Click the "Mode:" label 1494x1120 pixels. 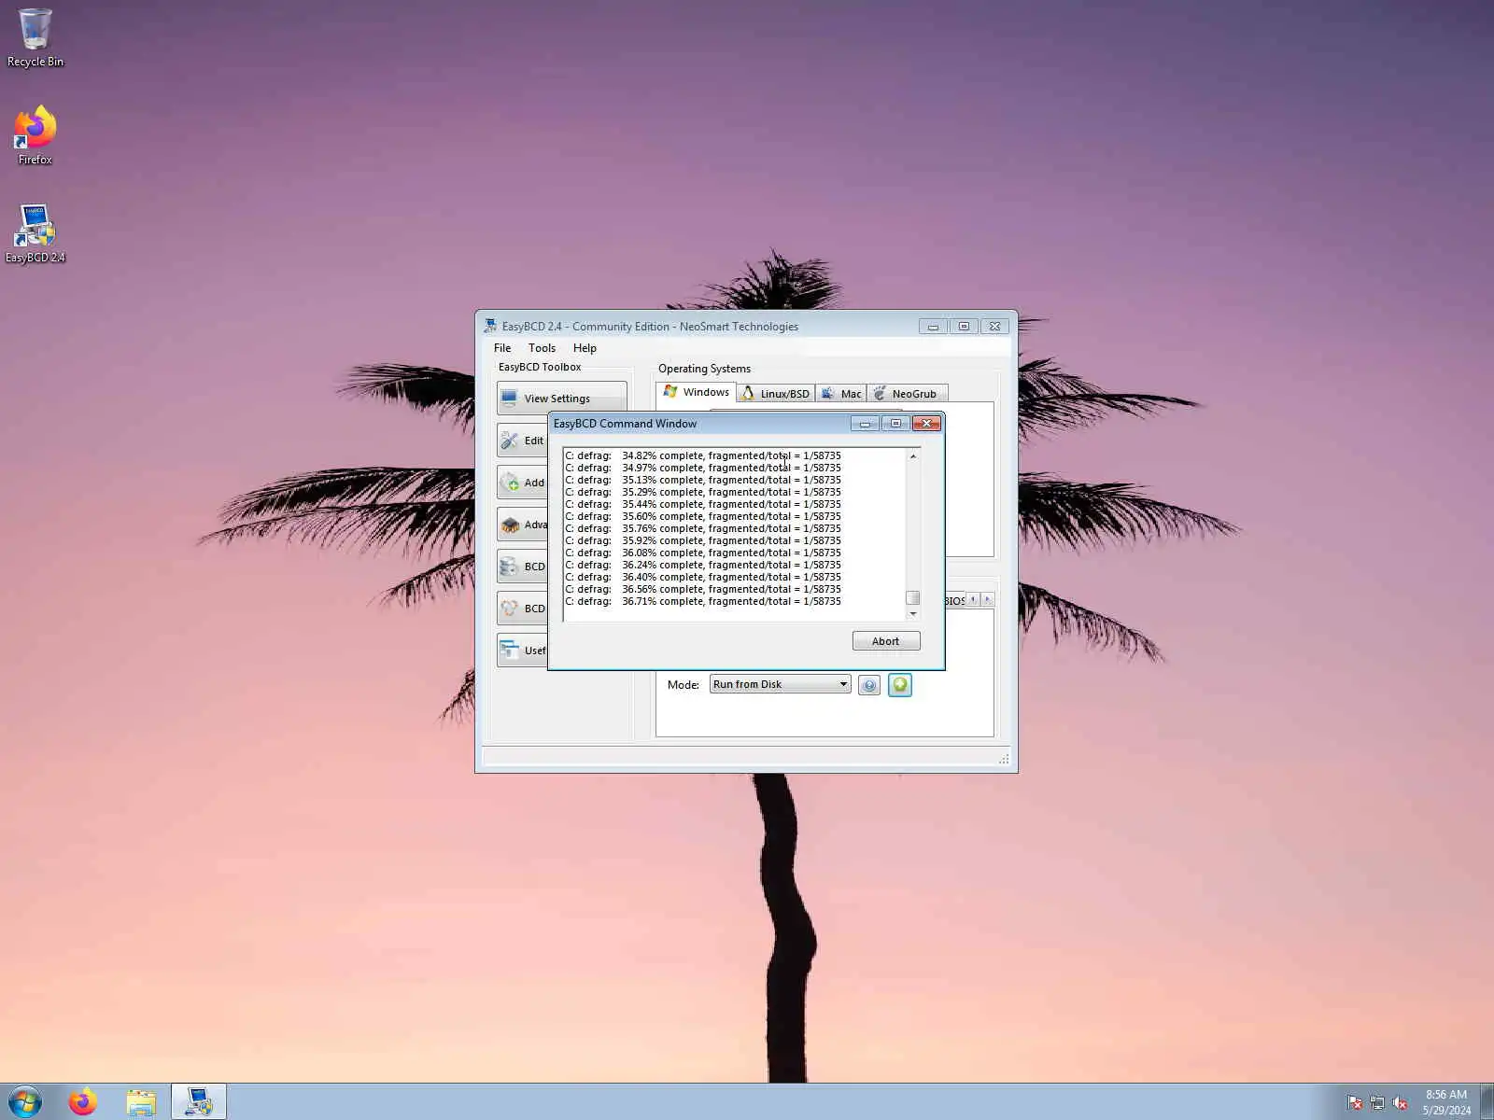click(684, 685)
